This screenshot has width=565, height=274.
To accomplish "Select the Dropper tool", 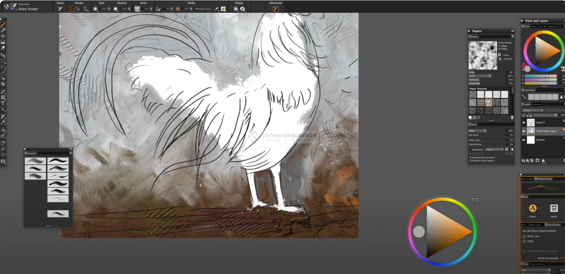I will click(3, 30).
